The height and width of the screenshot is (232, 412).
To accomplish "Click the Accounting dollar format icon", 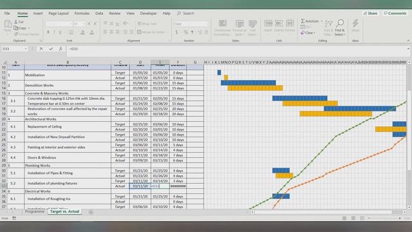I will click(x=176, y=32).
